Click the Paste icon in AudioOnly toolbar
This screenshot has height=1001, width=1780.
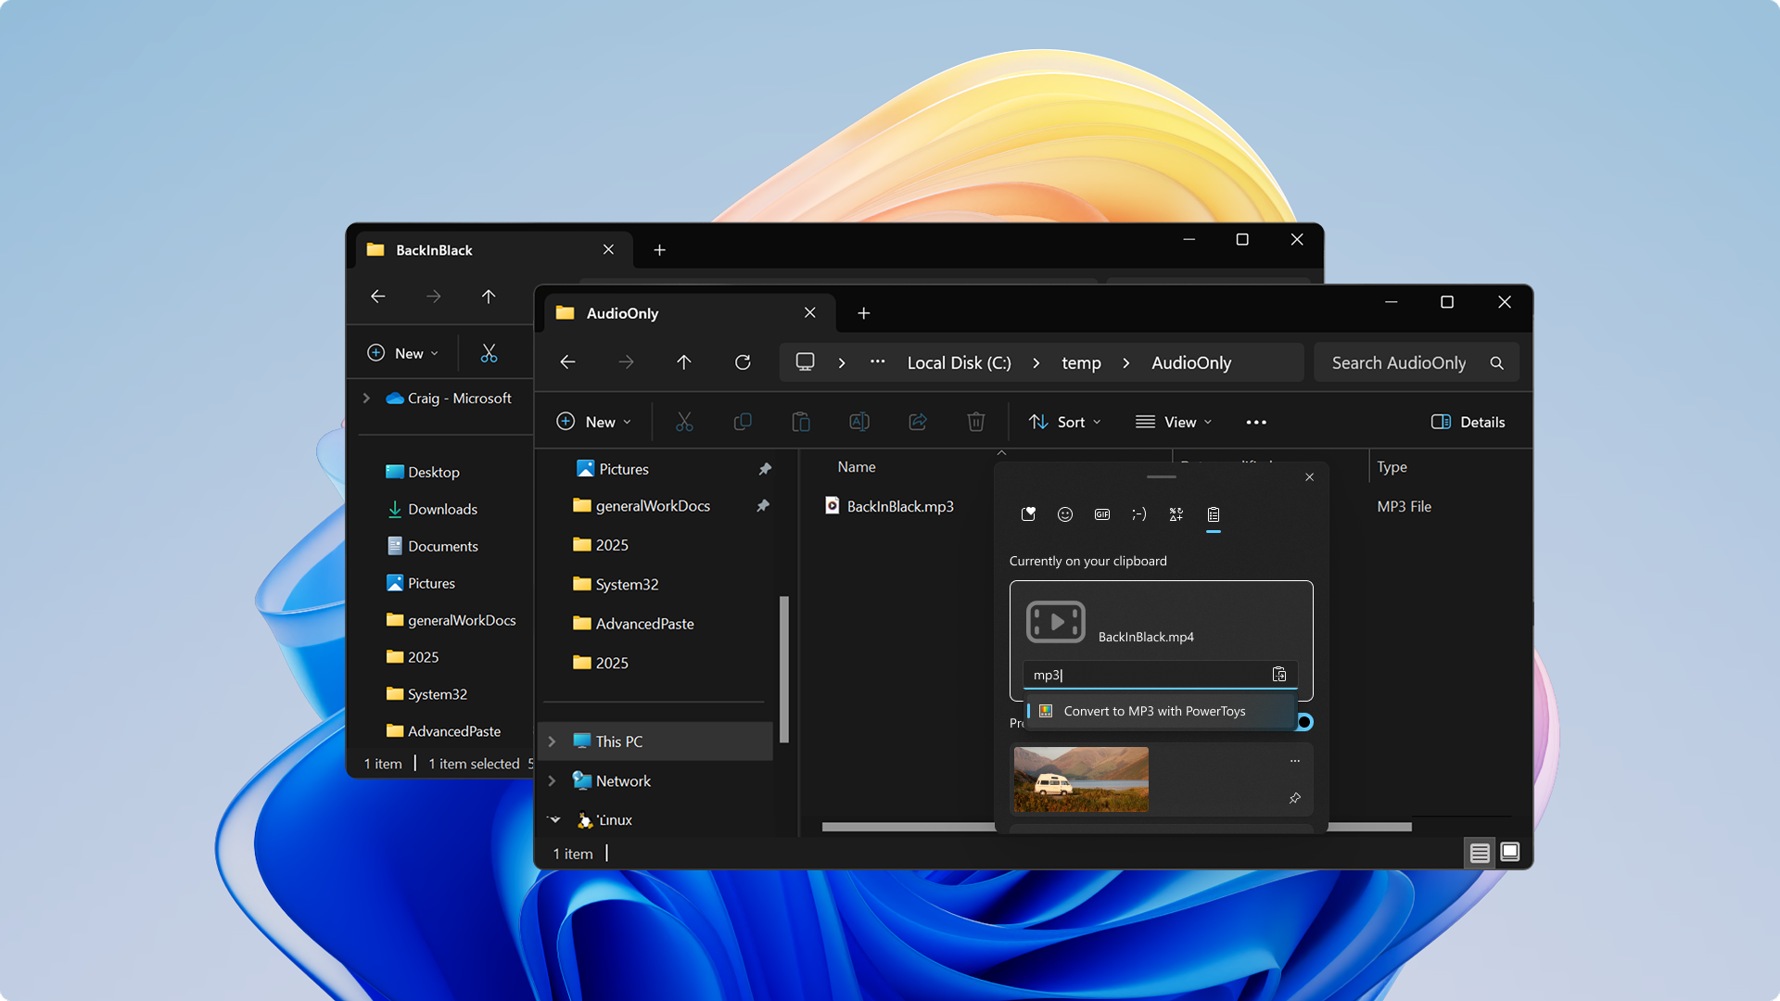pyautogui.click(x=801, y=422)
